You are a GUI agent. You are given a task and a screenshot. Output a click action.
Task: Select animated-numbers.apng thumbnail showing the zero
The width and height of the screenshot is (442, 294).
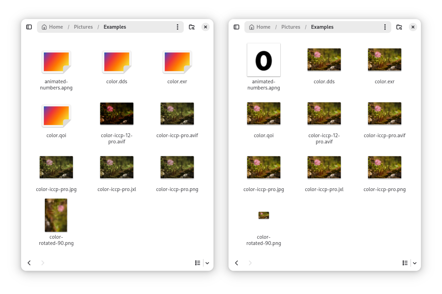264,60
